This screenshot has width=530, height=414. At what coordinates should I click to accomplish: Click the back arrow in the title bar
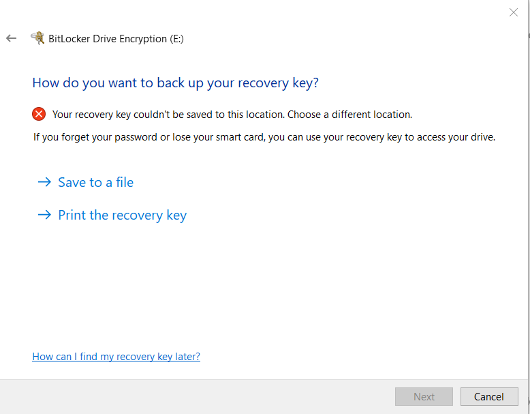tap(11, 39)
